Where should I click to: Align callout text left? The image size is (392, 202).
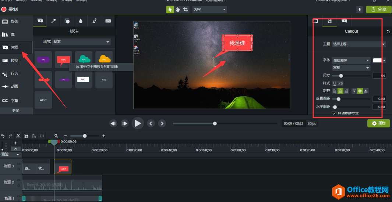(x=335, y=91)
